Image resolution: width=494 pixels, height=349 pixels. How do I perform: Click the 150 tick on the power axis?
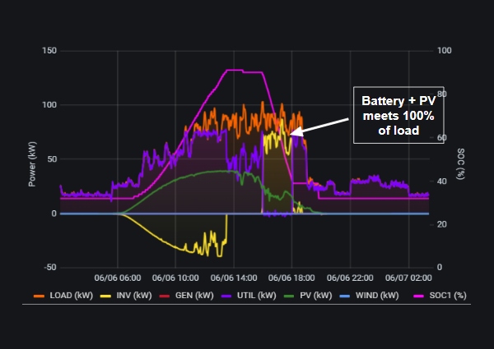[x=49, y=51]
